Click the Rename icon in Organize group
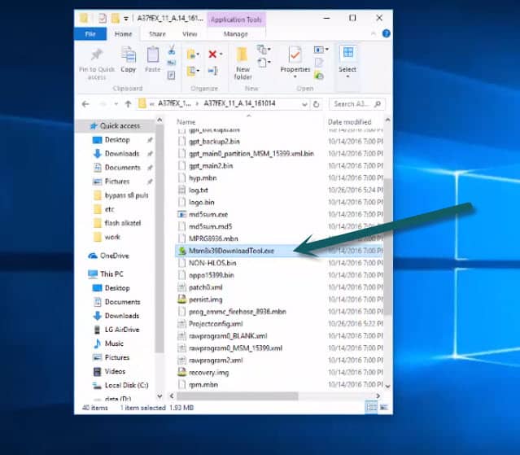Viewport: 520px width, 455px height. click(212, 70)
